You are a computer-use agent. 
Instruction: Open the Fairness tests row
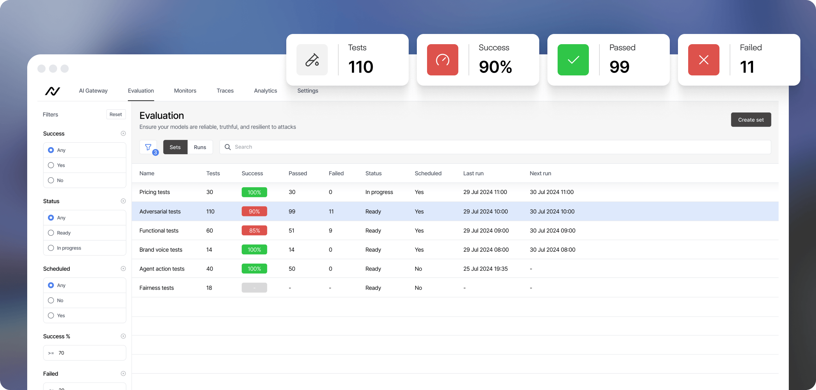click(455, 288)
